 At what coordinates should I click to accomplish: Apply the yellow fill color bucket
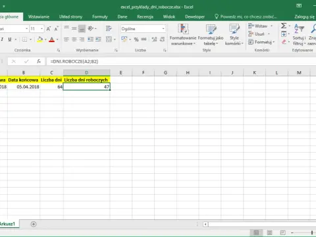click(x=40, y=39)
